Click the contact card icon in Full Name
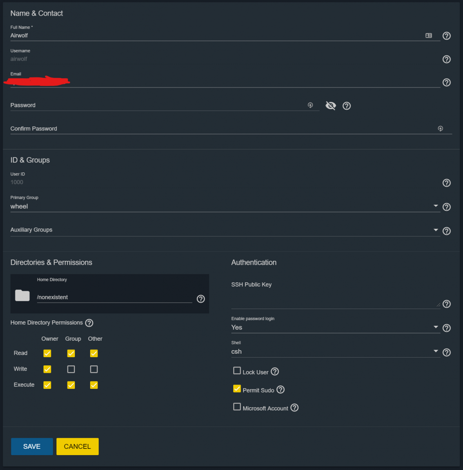 (x=429, y=36)
